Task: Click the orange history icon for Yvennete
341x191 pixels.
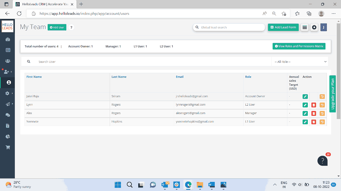Action: (x=322, y=122)
